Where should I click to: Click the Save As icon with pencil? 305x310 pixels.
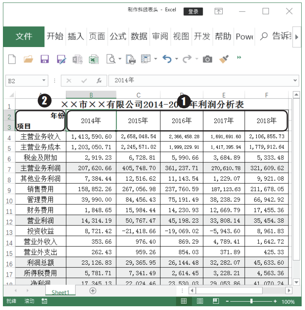point(61,60)
